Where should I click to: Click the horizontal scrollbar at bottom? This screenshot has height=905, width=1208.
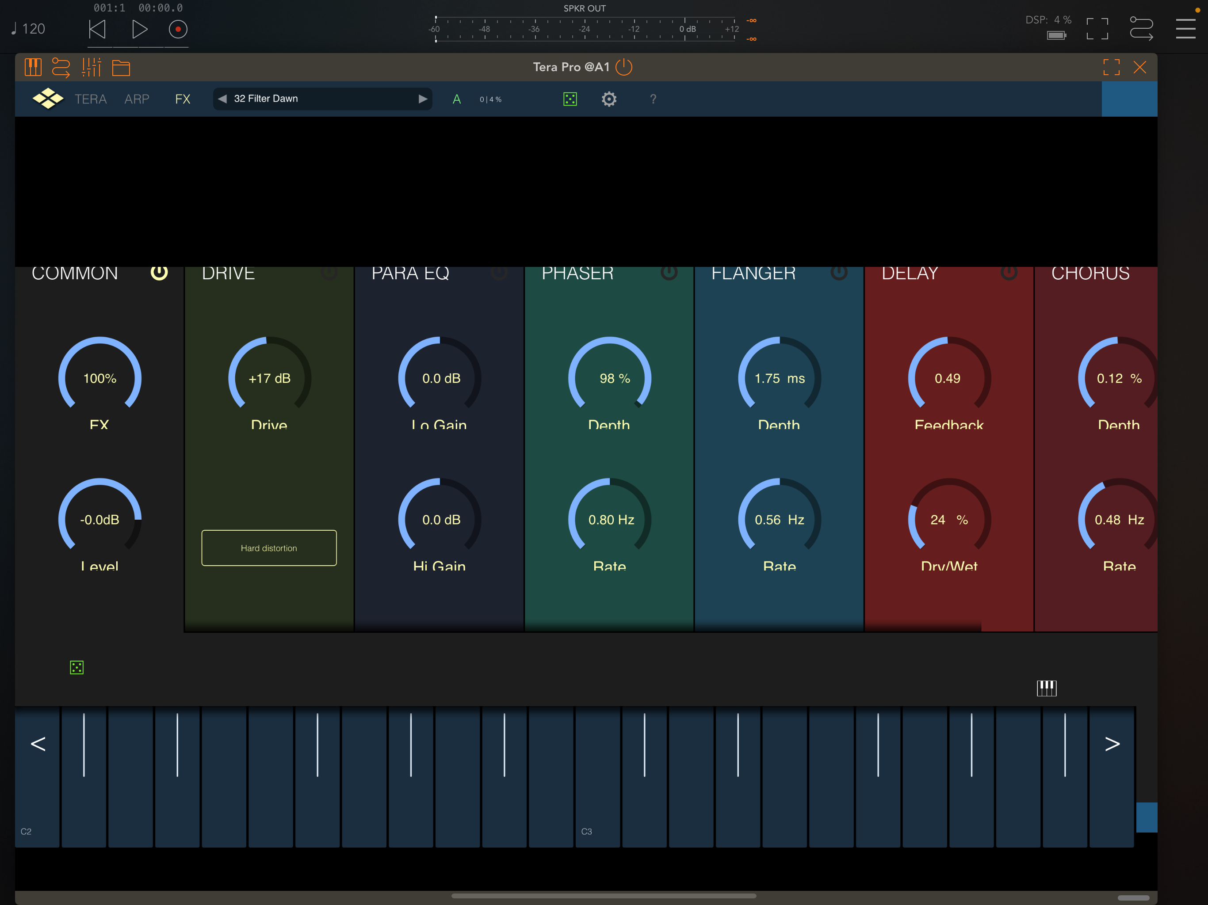(x=604, y=896)
